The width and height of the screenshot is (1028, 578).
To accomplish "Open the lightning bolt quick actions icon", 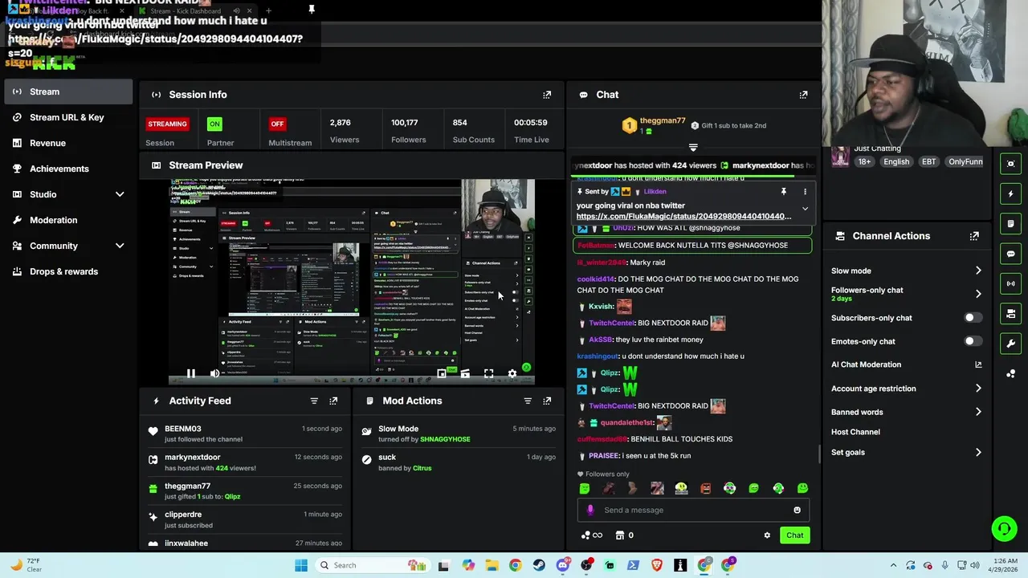I will (x=1010, y=193).
